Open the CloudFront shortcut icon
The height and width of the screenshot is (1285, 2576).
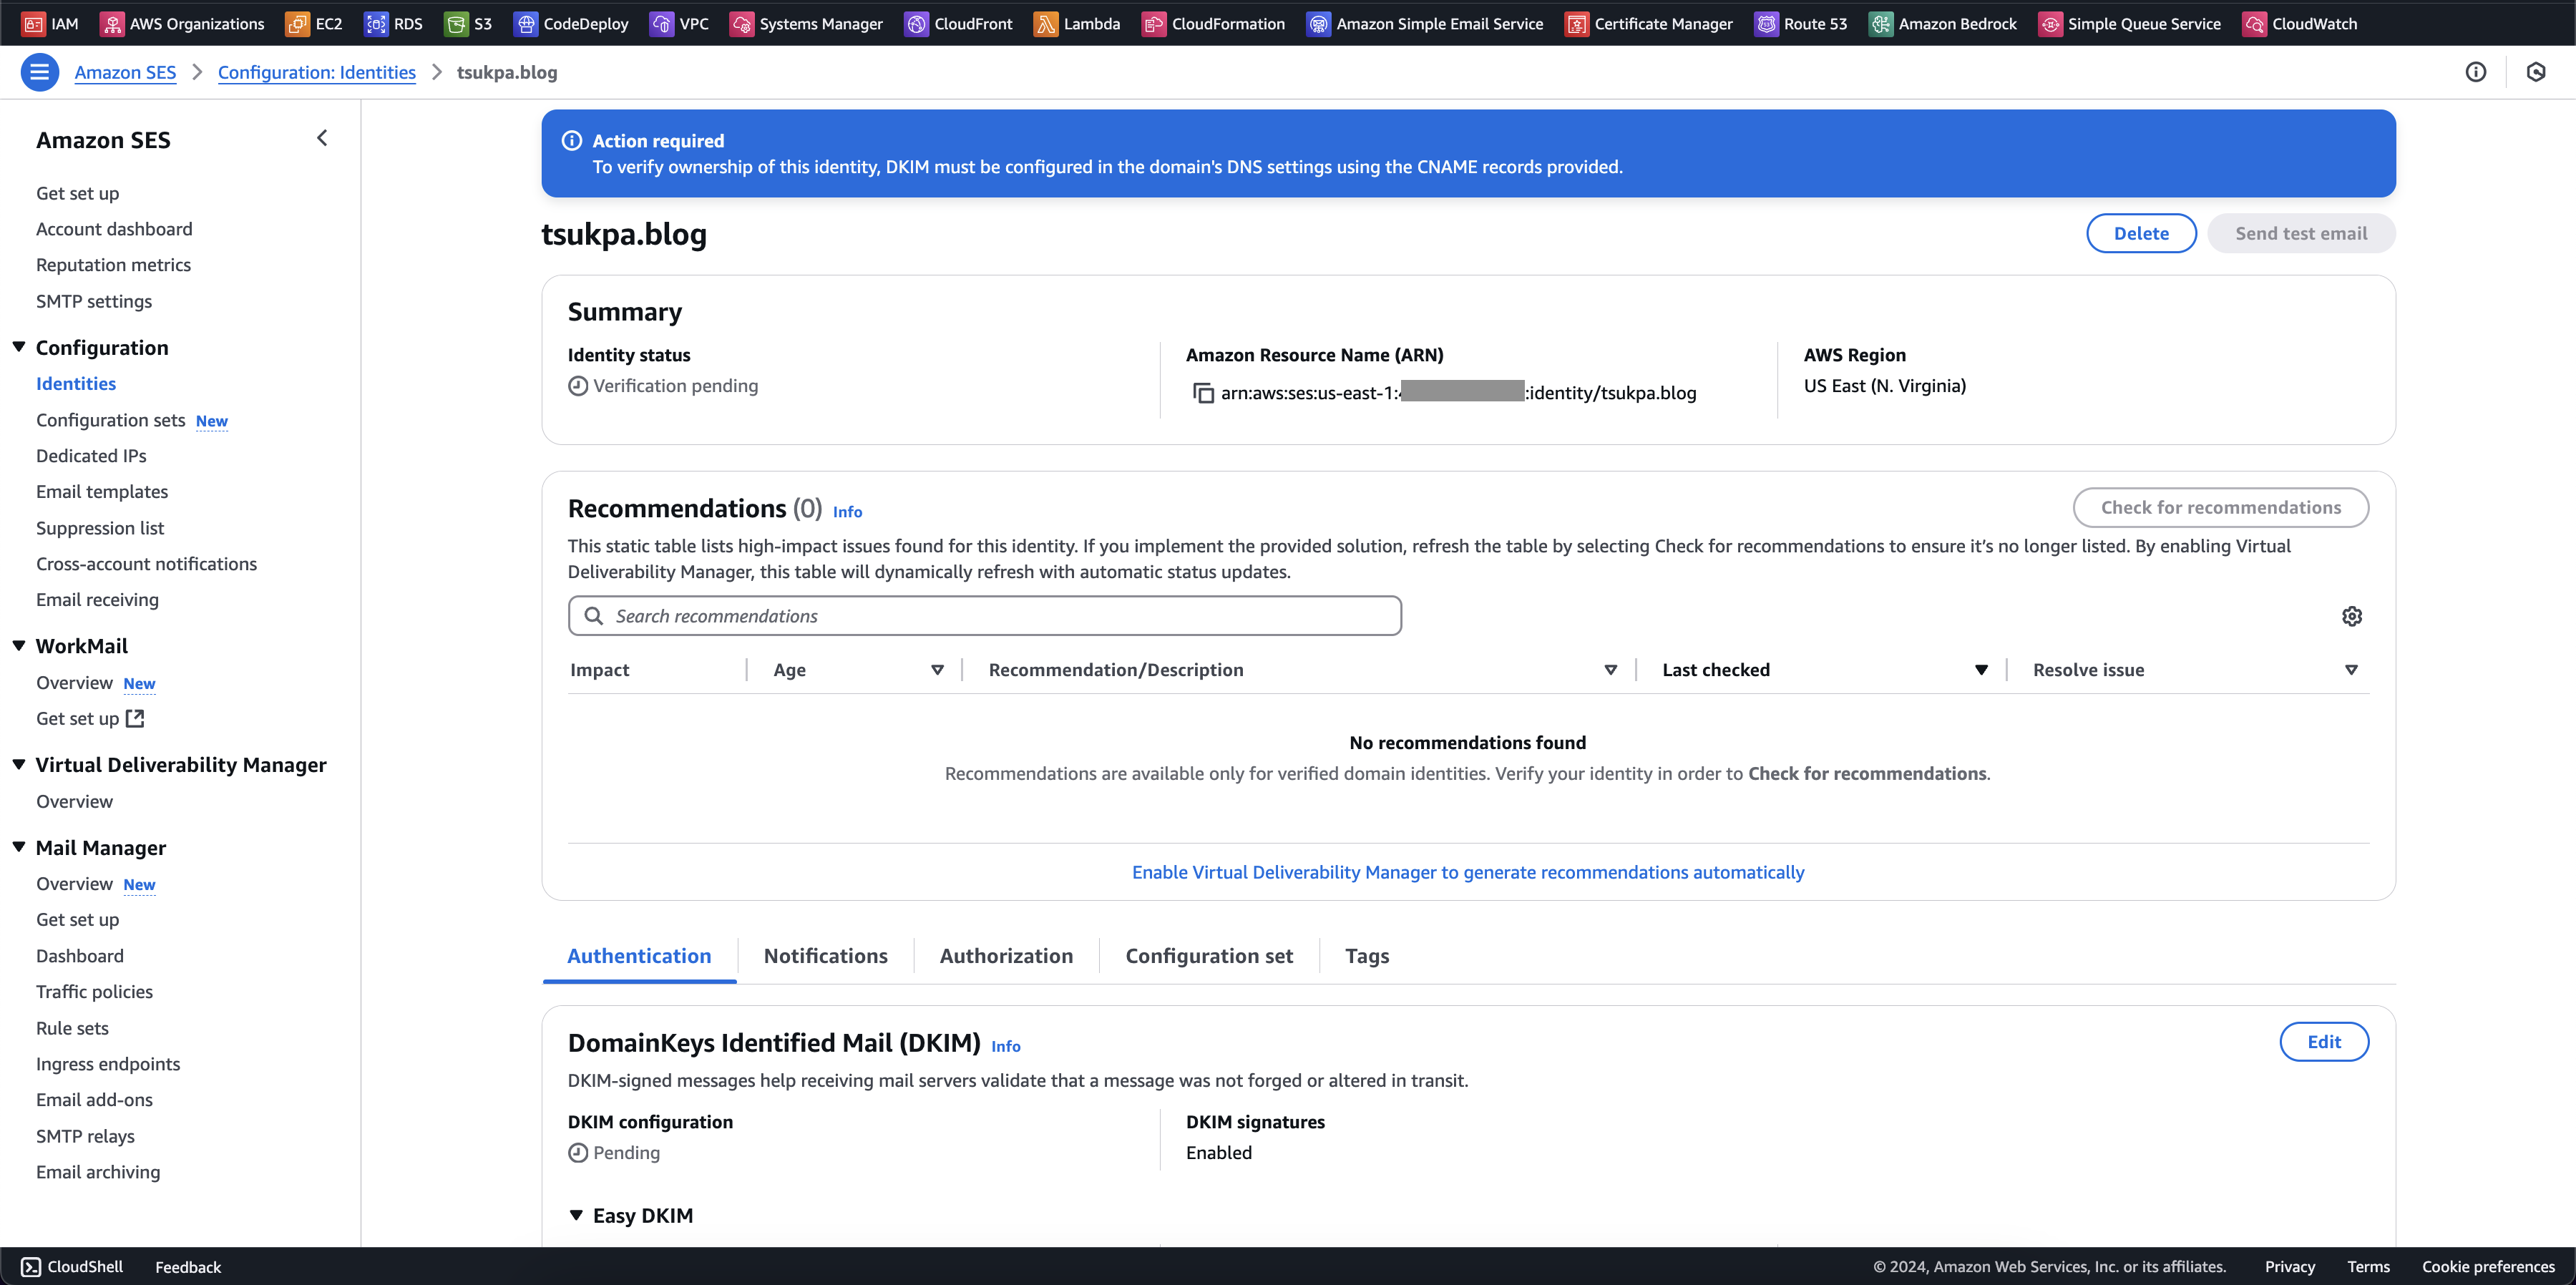[x=916, y=24]
